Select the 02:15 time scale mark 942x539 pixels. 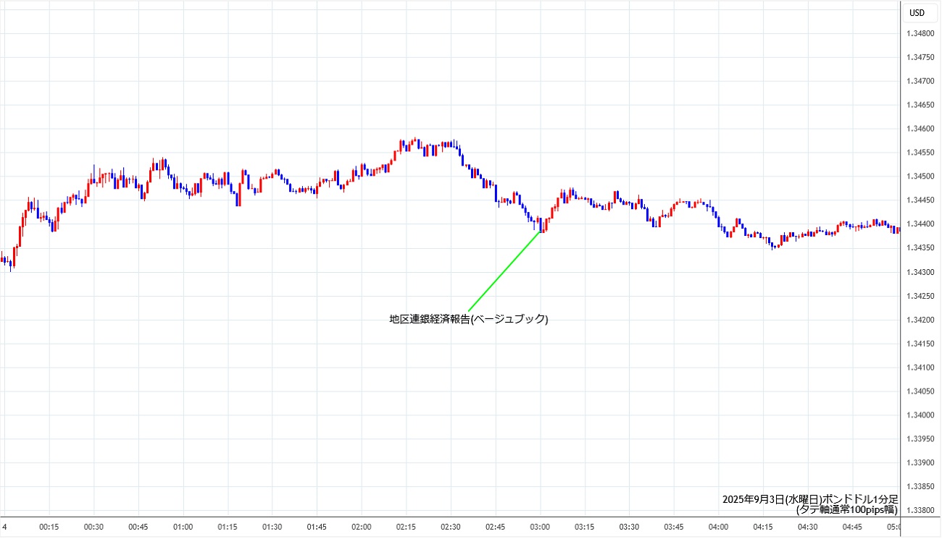pyautogui.click(x=406, y=527)
